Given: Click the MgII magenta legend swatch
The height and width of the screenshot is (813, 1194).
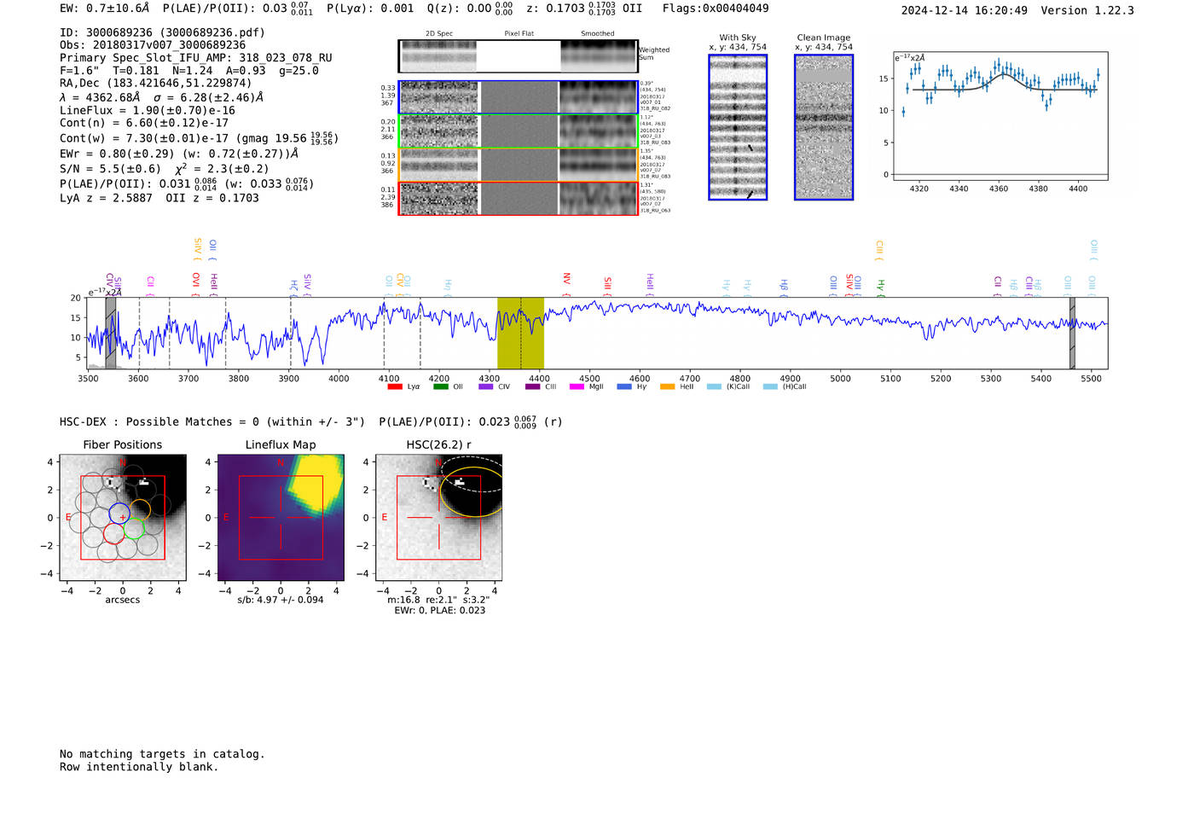Looking at the screenshot, I should tap(577, 386).
